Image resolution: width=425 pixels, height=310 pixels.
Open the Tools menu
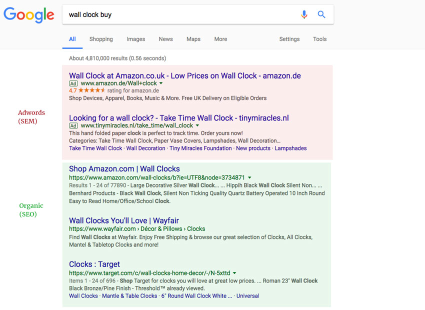tap(319, 39)
